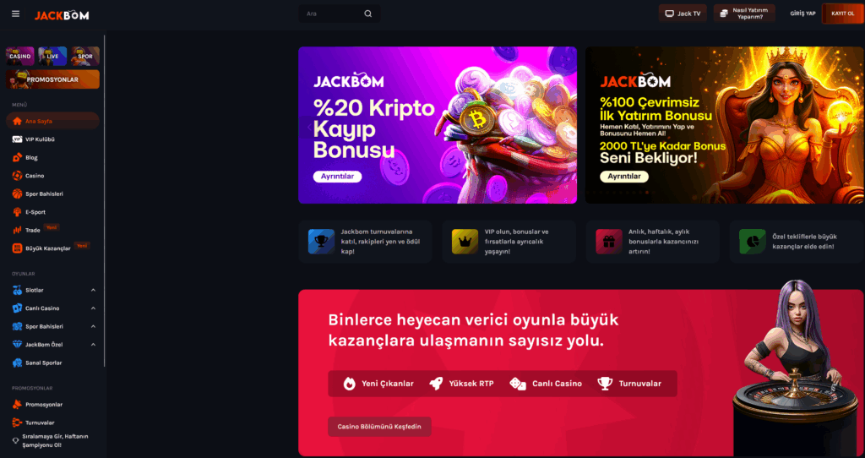Go to Ana Sayfa menu item
The width and height of the screenshot is (865, 458).
pos(53,121)
